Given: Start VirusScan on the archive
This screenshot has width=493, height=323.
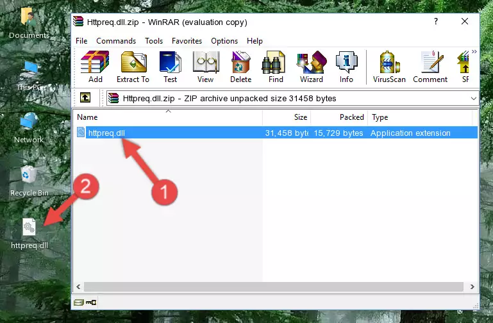Looking at the screenshot, I should 389,67.
